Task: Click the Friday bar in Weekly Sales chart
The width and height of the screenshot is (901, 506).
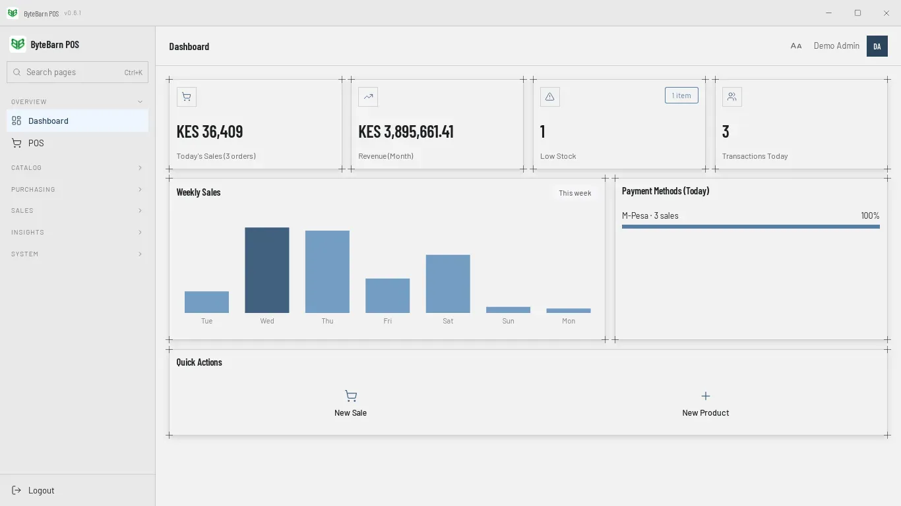Action: (x=388, y=296)
